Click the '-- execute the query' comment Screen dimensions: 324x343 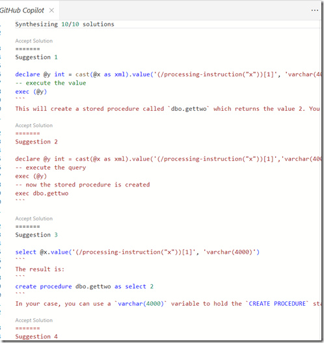point(51,168)
